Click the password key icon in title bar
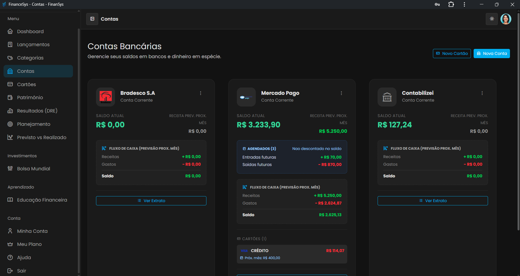520x276 pixels. click(x=437, y=4)
